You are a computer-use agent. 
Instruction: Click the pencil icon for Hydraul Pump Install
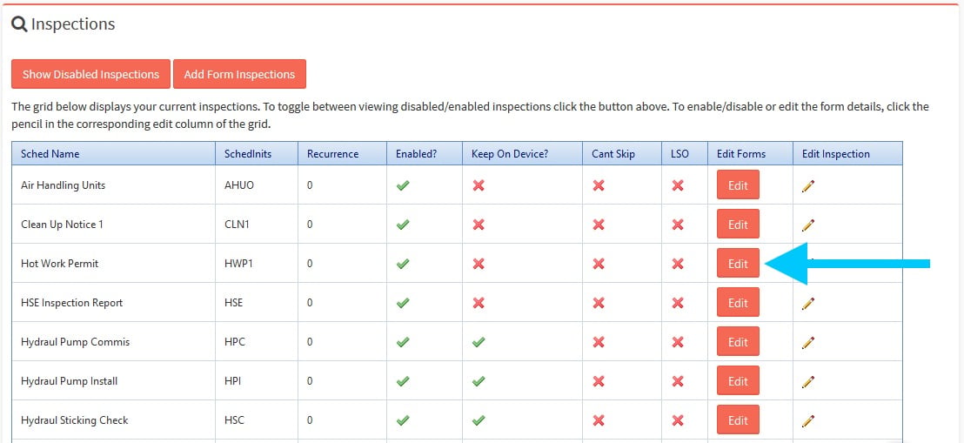tap(808, 381)
